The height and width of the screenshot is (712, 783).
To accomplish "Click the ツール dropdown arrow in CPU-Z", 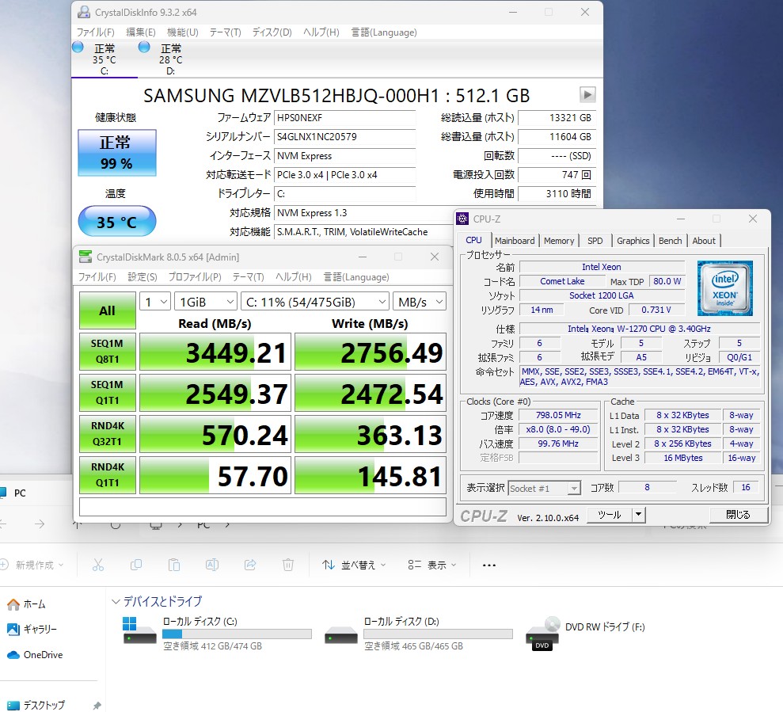I will (x=639, y=514).
